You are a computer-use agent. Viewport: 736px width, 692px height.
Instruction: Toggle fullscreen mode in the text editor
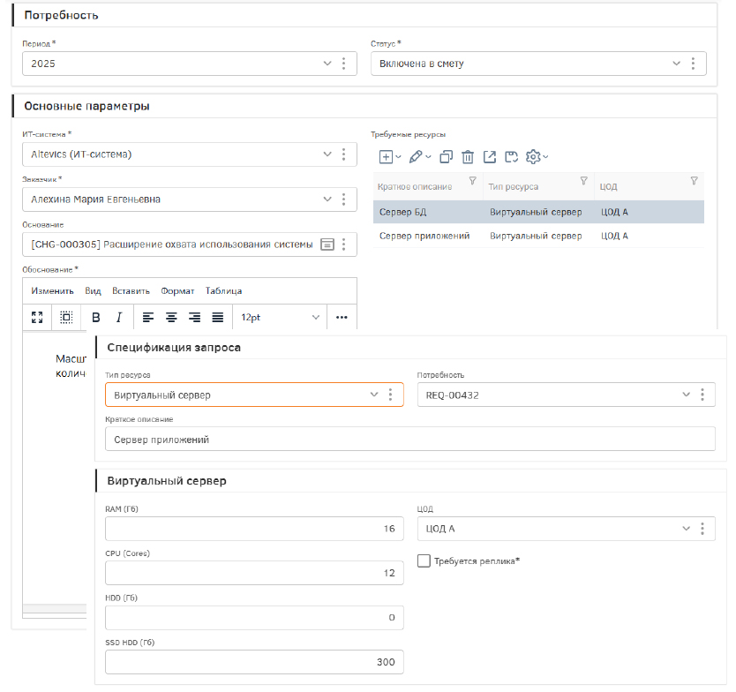coord(37,317)
